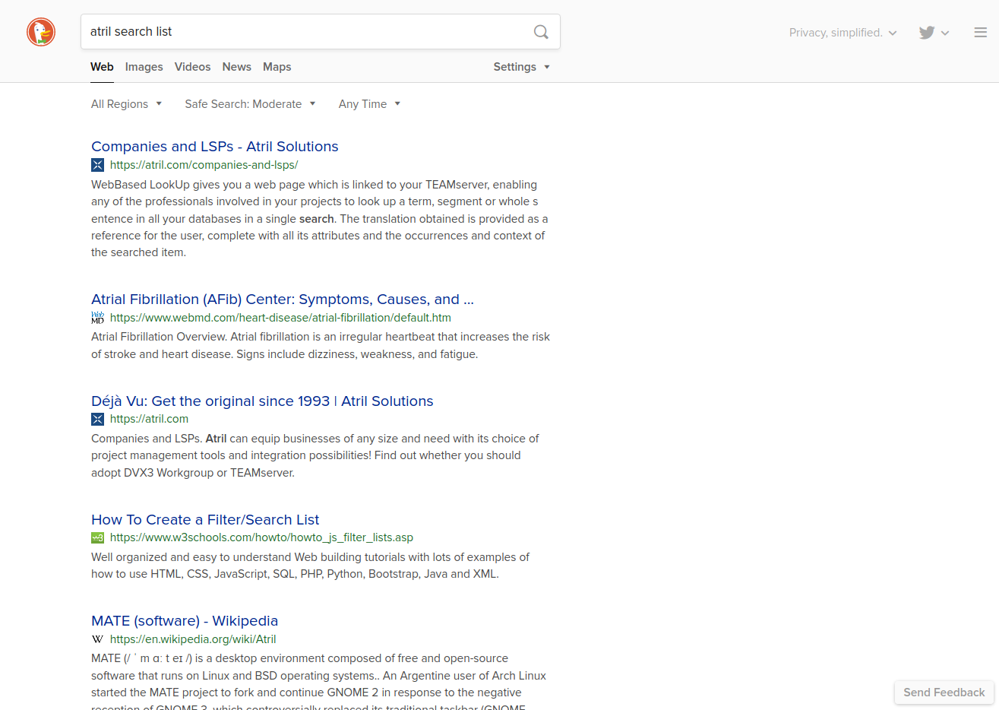
Task: Open the Twitter bird icon menu
Action: pos(934,33)
